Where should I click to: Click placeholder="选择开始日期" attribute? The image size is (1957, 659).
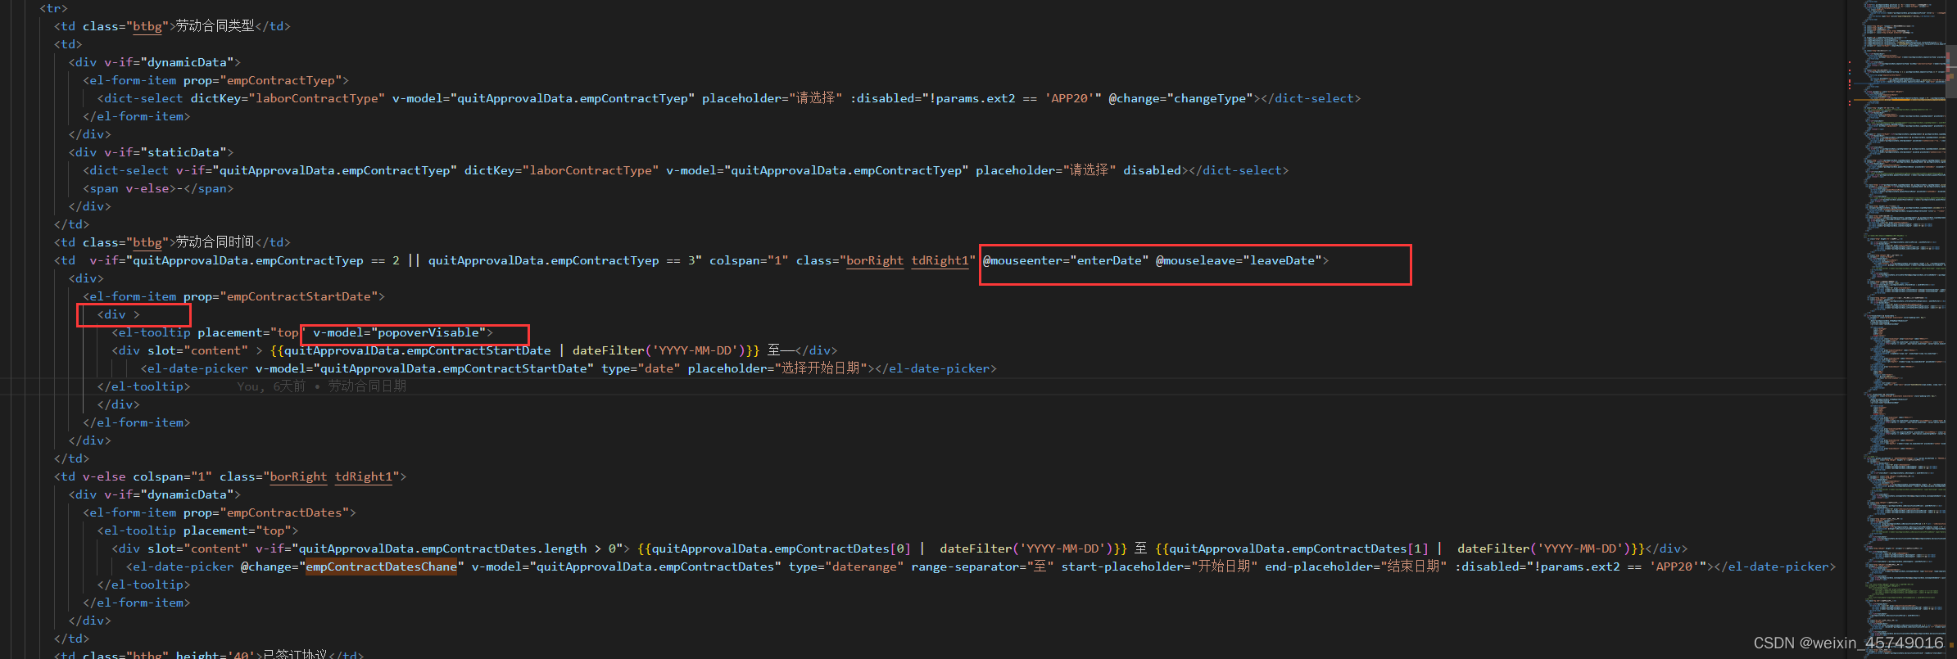(777, 368)
